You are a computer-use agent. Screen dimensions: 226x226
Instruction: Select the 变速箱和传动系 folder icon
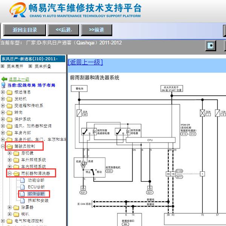(9, 106)
